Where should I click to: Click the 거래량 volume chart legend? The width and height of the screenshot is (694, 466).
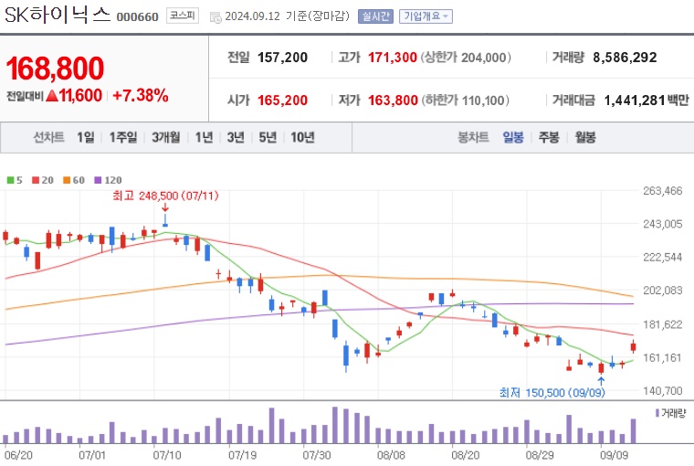670,413
